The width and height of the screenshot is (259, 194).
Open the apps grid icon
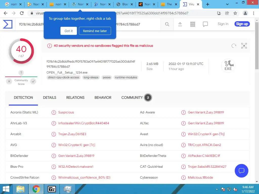click(x=192, y=24)
